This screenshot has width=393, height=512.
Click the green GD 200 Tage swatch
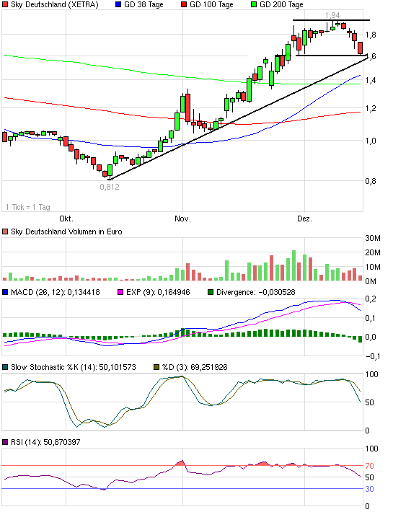tap(254, 4)
